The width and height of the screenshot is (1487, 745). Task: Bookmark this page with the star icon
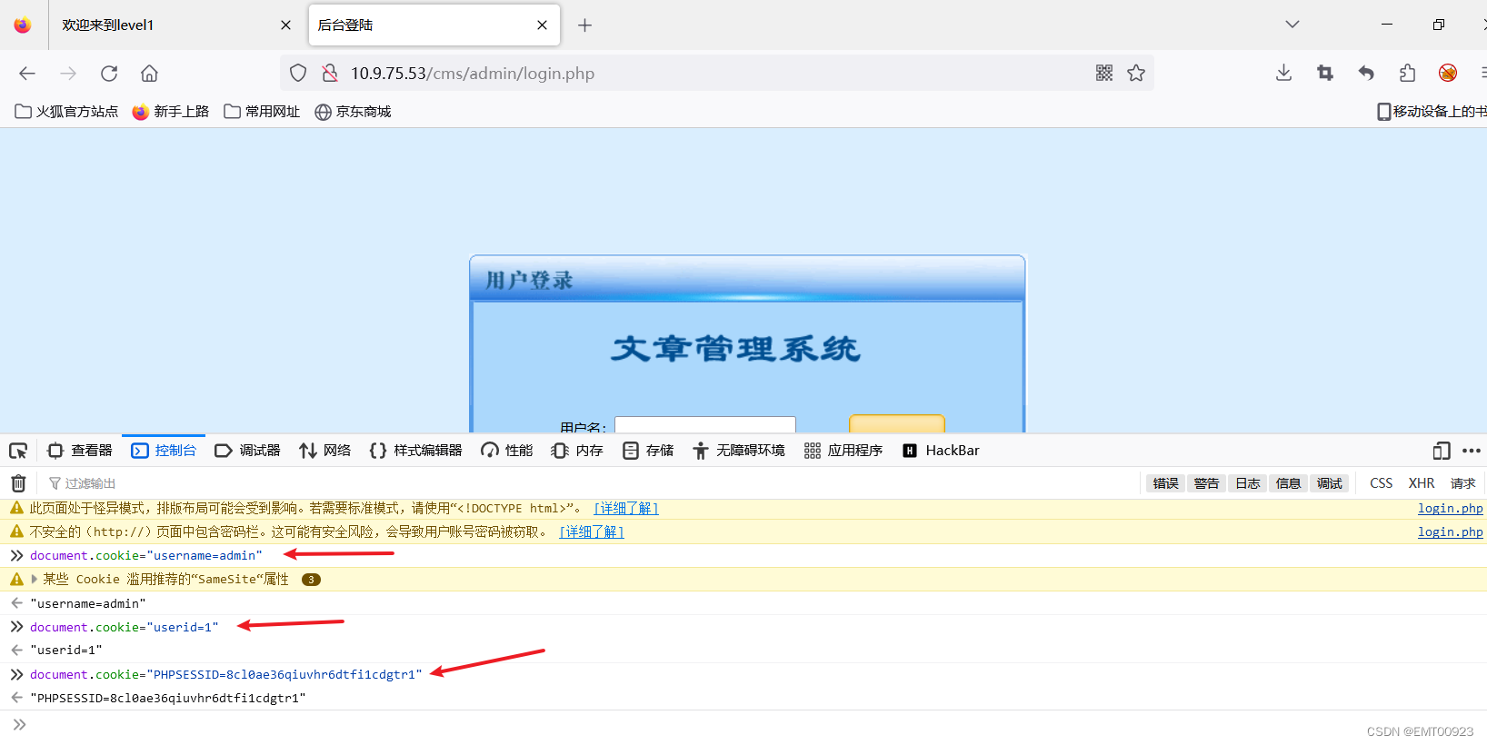pos(1136,74)
